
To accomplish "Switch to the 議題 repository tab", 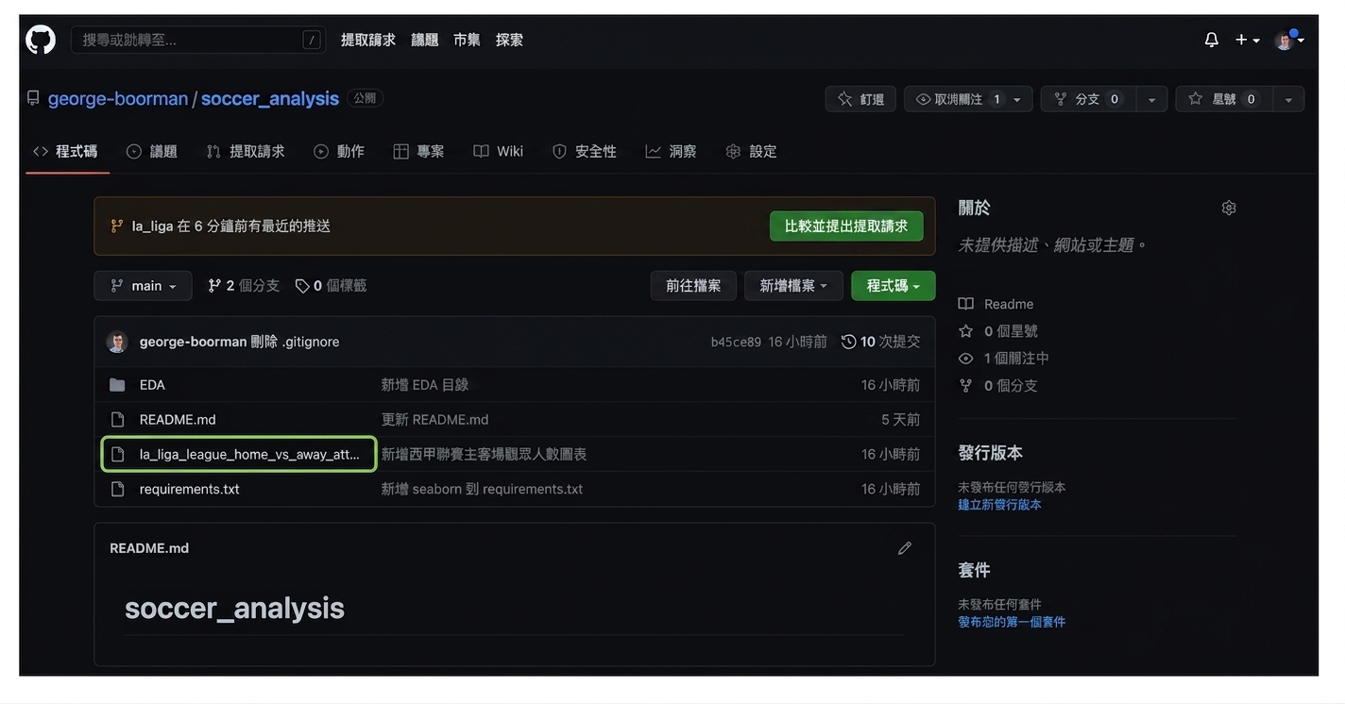I will coord(152,151).
